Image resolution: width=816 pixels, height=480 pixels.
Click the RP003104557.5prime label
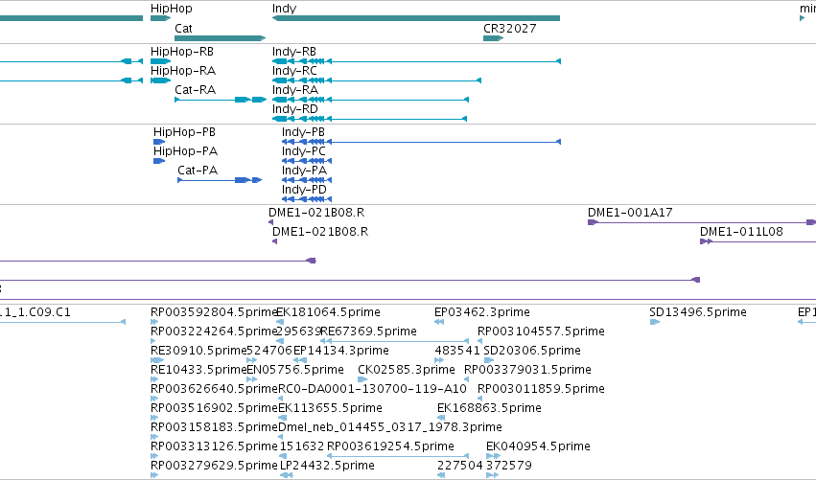point(541,331)
